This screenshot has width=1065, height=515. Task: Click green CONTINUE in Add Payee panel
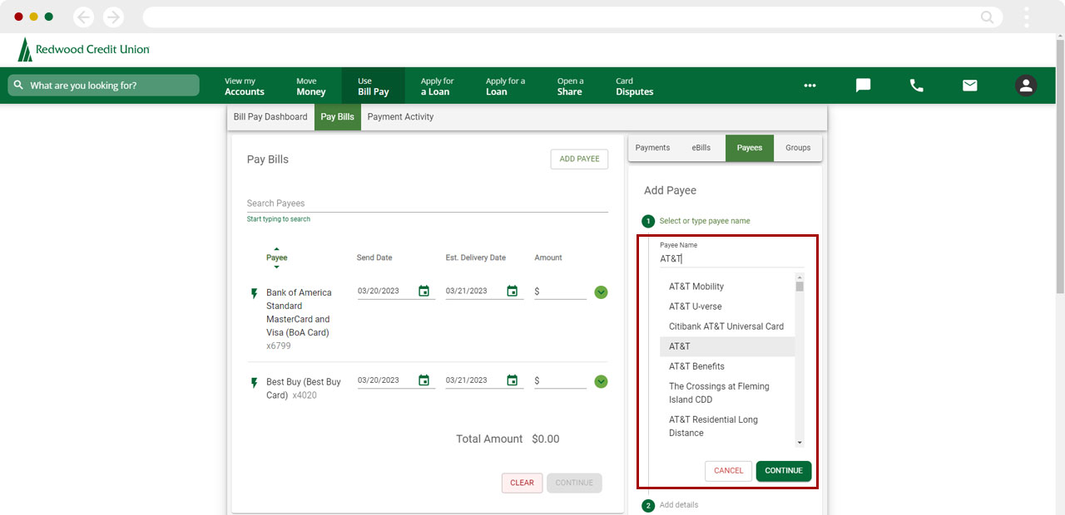click(784, 471)
